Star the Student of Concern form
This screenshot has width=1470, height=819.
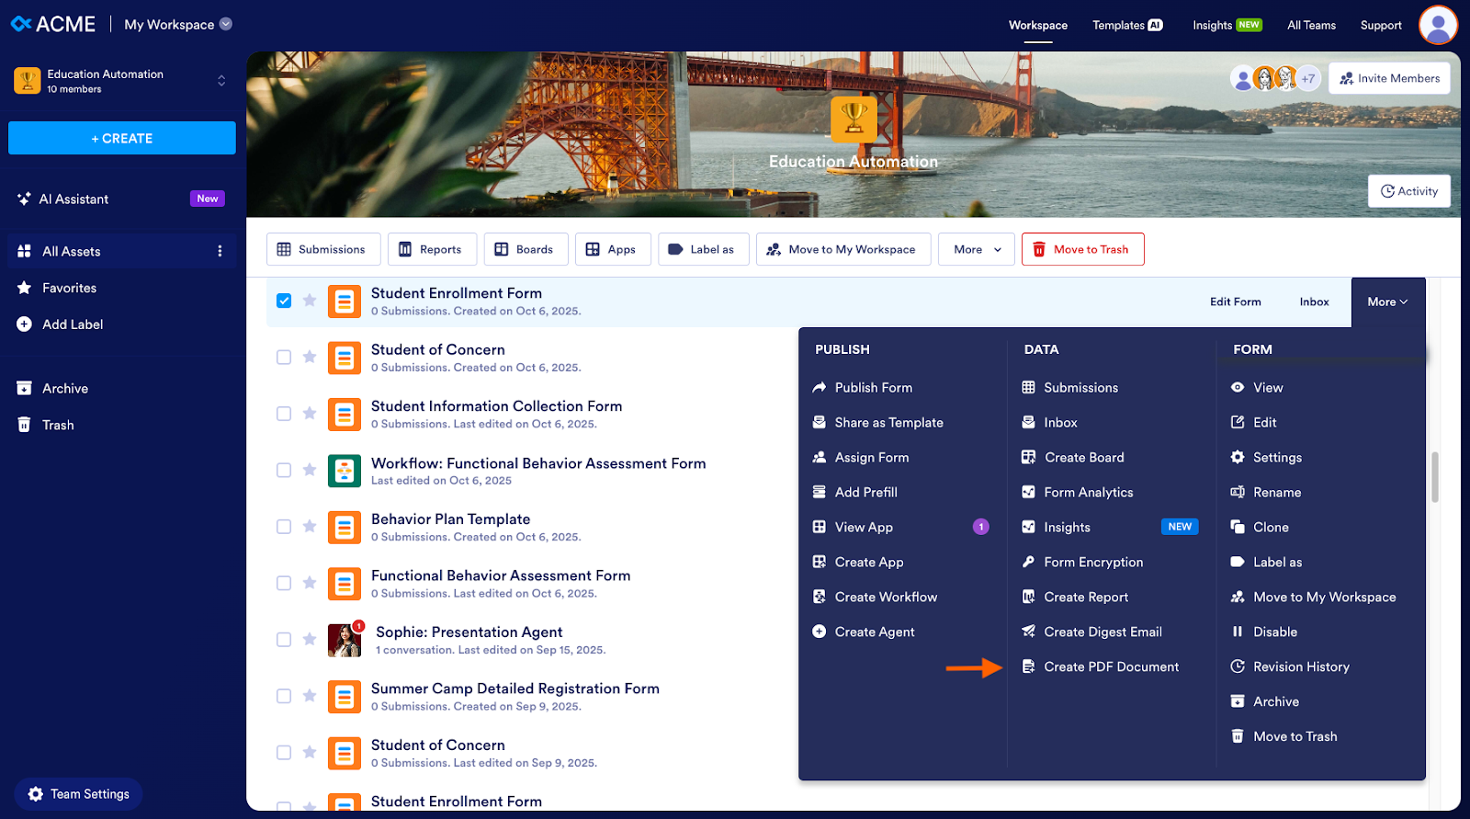coord(310,357)
